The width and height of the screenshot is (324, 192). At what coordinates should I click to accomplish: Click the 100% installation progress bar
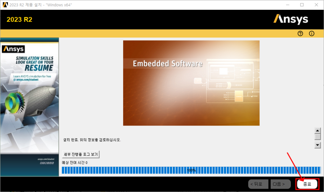191,170
